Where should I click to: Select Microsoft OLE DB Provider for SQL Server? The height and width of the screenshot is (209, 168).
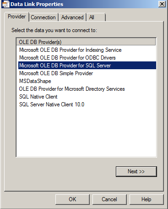click(x=87, y=66)
